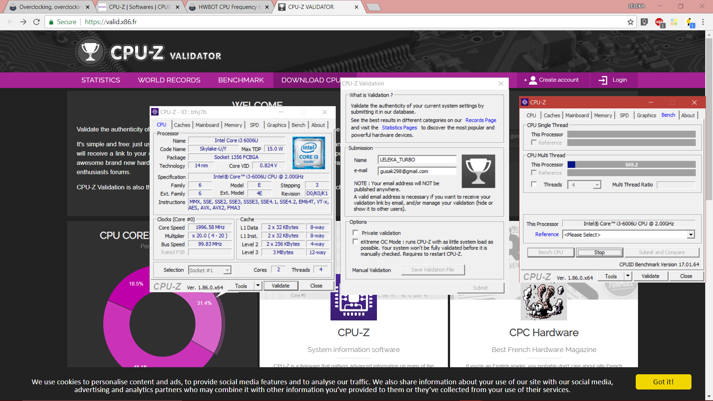The width and height of the screenshot is (713, 401).
Task: Click Save Validation File button
Action: coord(433,270)
